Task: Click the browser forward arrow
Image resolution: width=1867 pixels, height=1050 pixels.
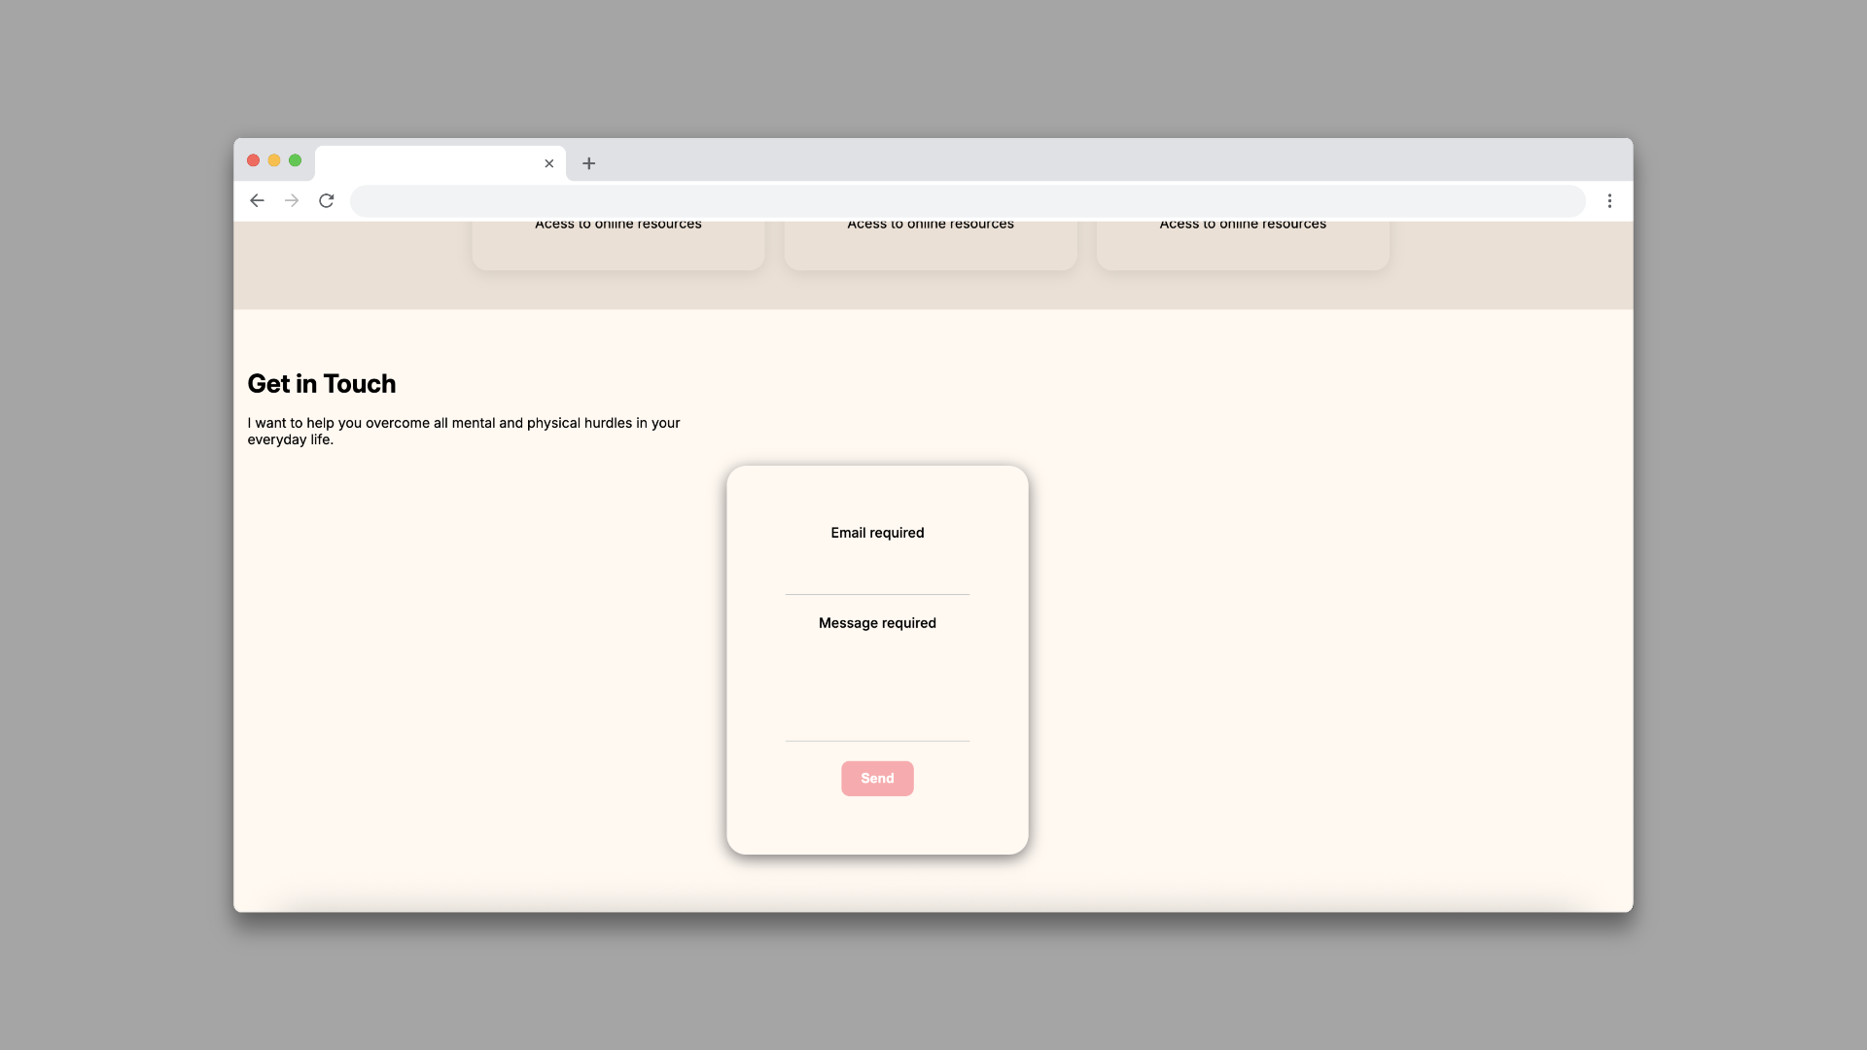Action: pyautogui.click(x=292, y=200)
